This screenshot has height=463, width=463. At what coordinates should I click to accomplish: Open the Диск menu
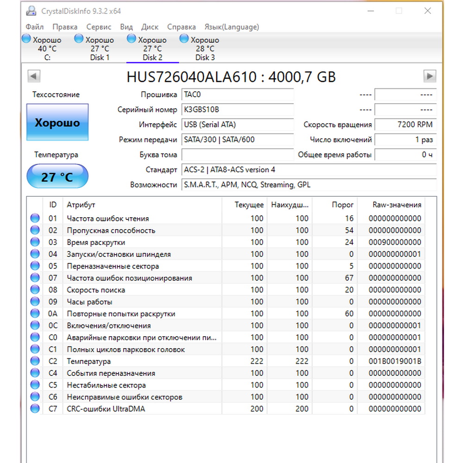point(150,27)
